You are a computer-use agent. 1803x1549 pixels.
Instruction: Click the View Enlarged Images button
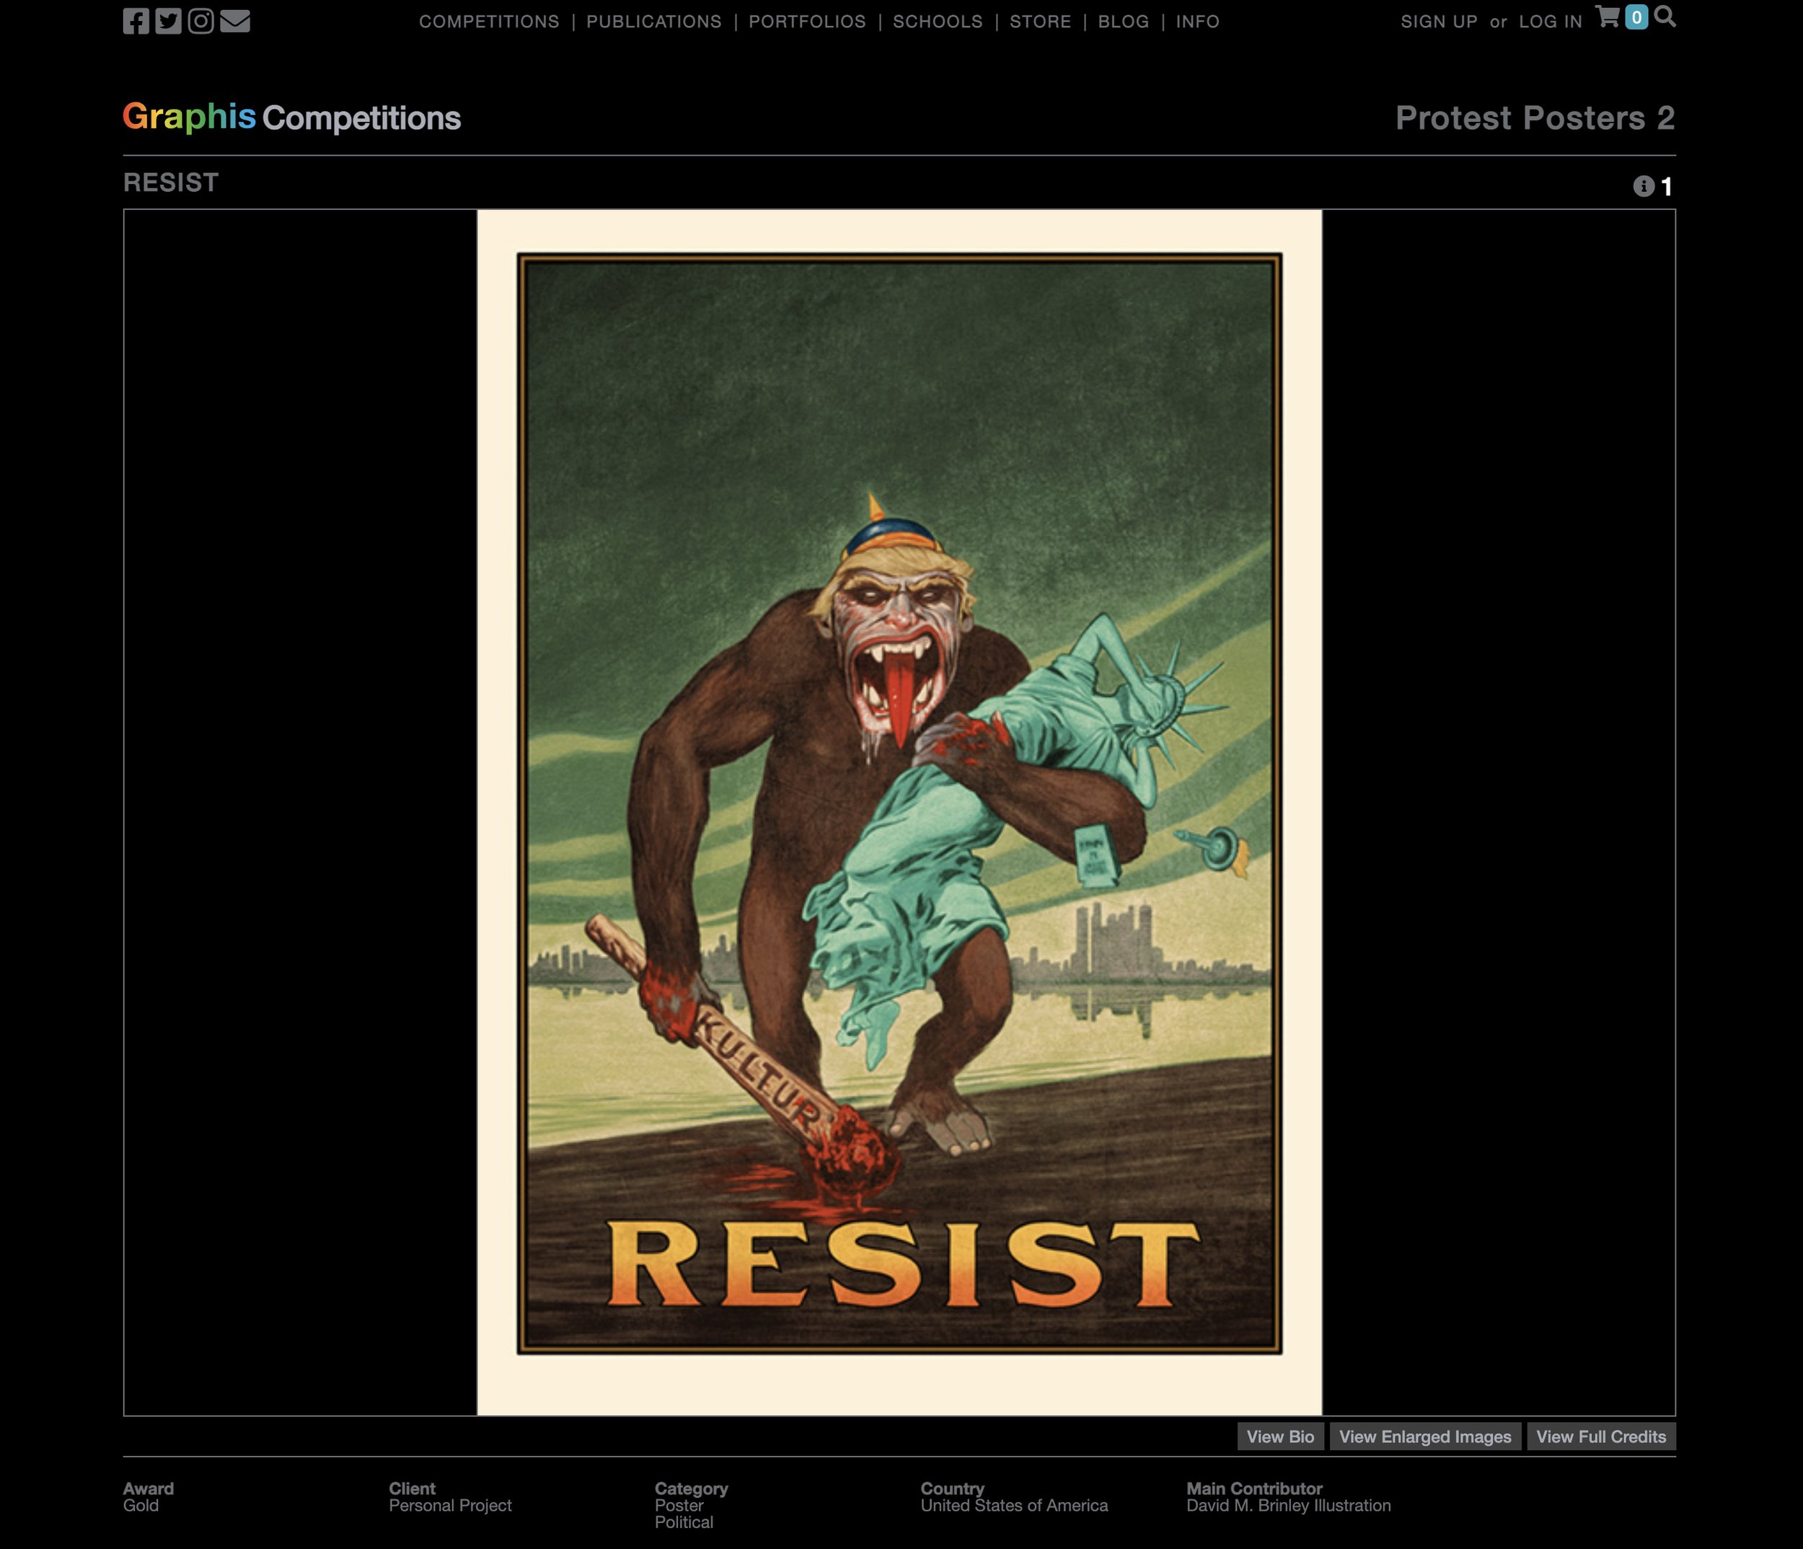[x=1425, y=1437]
